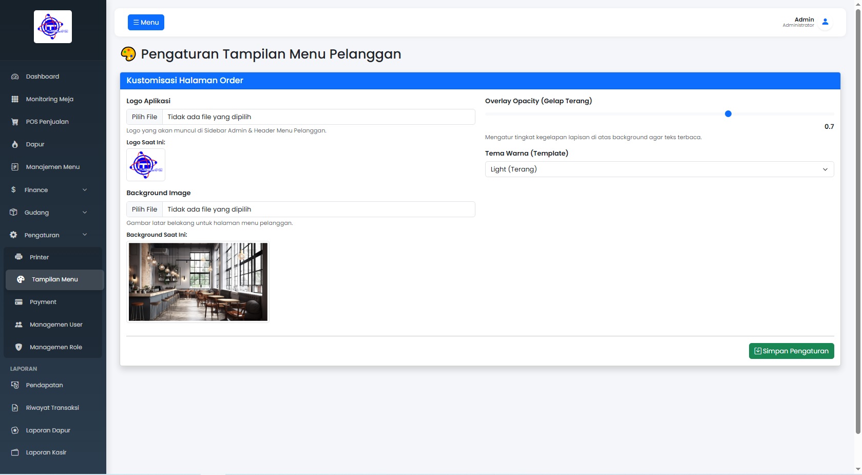The height and width of the screenshot is (475, 862).
Task: Click the Printer icon in submenu
Action: (x=19, y=257)
